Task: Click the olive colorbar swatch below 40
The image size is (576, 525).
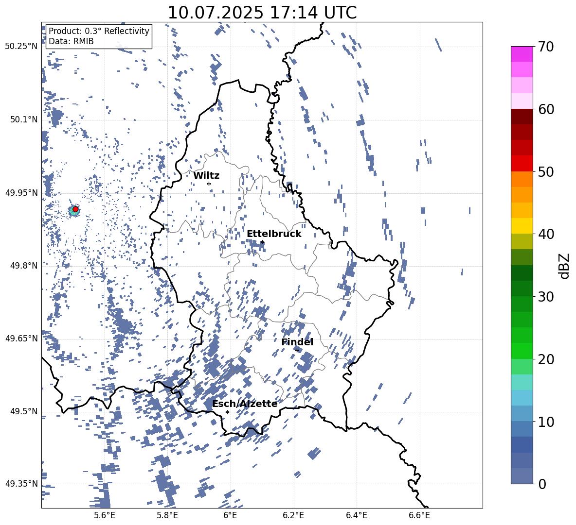Action: click(522, 241)
